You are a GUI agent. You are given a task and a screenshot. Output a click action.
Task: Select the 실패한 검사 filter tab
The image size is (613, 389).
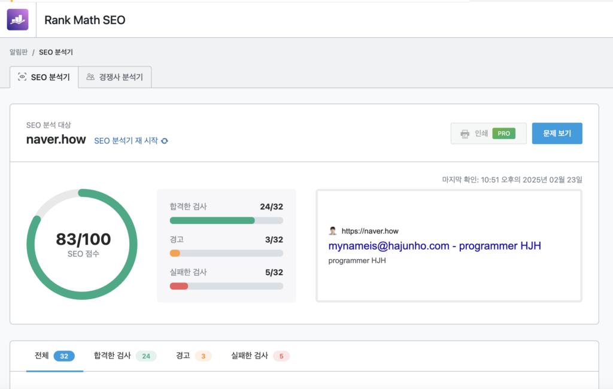[x=260, y=355]
